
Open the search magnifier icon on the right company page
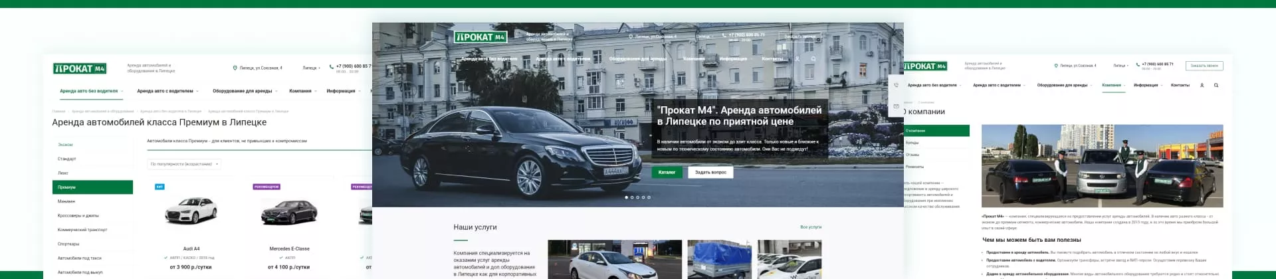[x=1216, y=85]
